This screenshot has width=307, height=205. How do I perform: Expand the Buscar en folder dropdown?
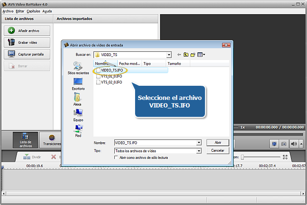pyautogui.click(x=169, y=55)
